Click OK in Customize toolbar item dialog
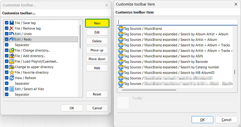 coord(202,120)
